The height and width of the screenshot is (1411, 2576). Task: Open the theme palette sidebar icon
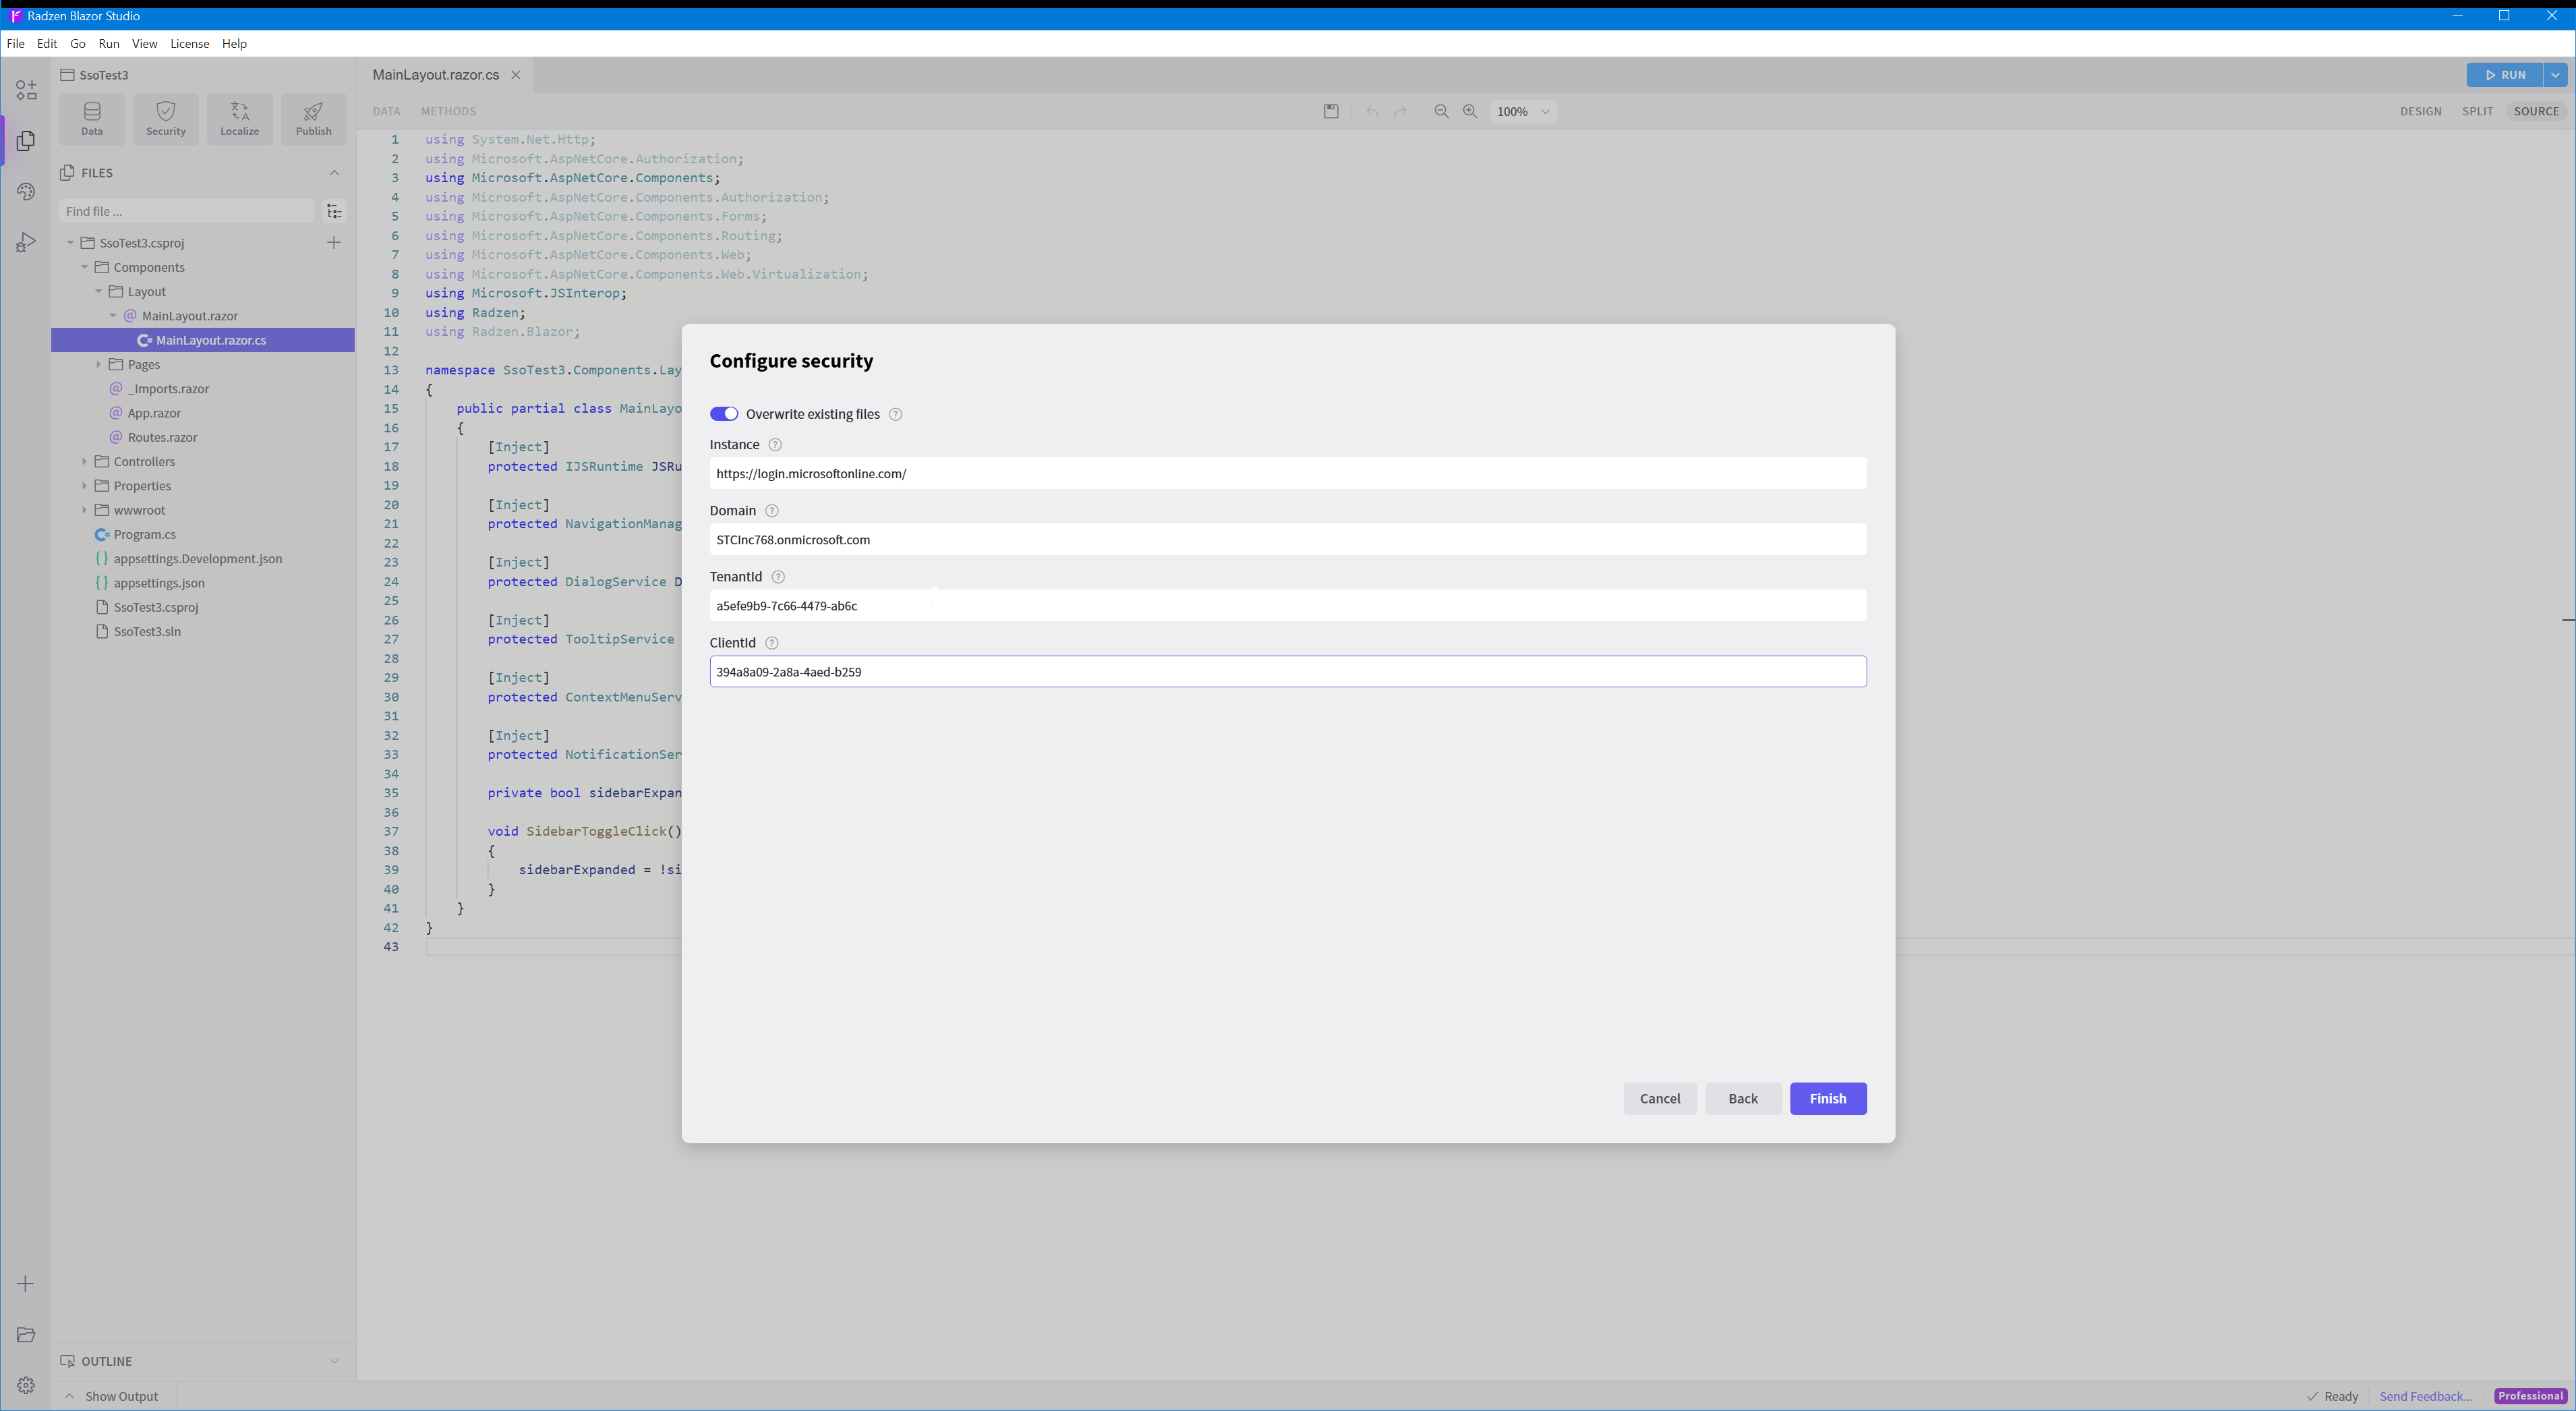pos(26,192)
